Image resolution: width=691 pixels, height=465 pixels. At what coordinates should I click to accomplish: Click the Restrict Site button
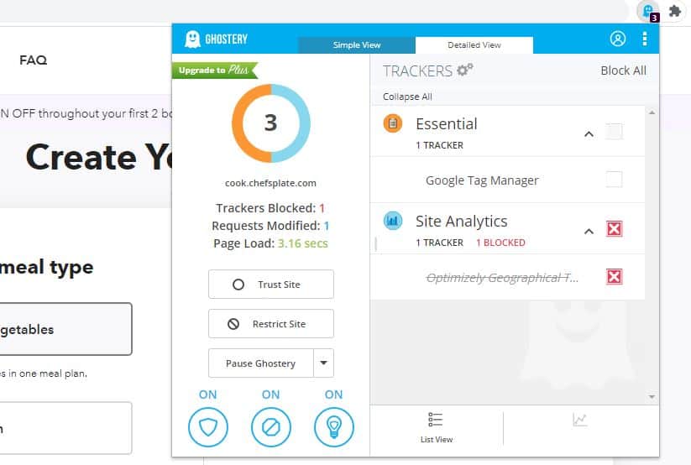point(271,324)
